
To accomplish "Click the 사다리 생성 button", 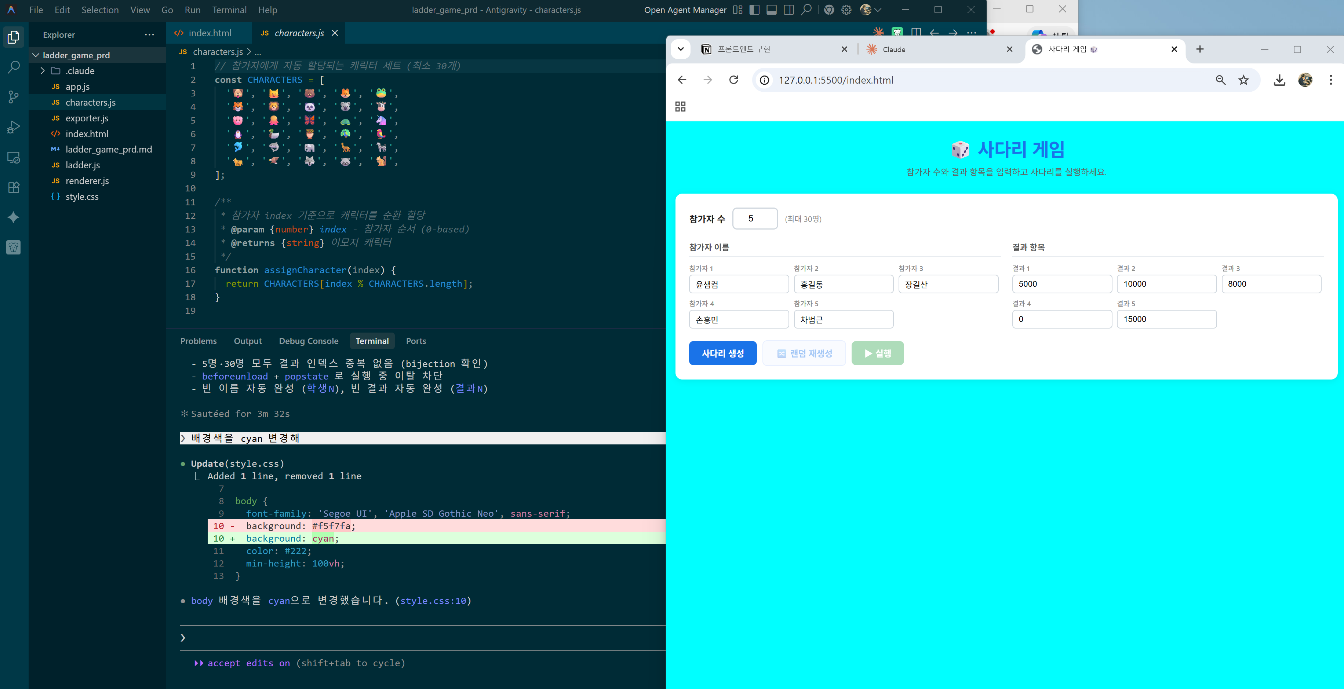I will (722, 353).
